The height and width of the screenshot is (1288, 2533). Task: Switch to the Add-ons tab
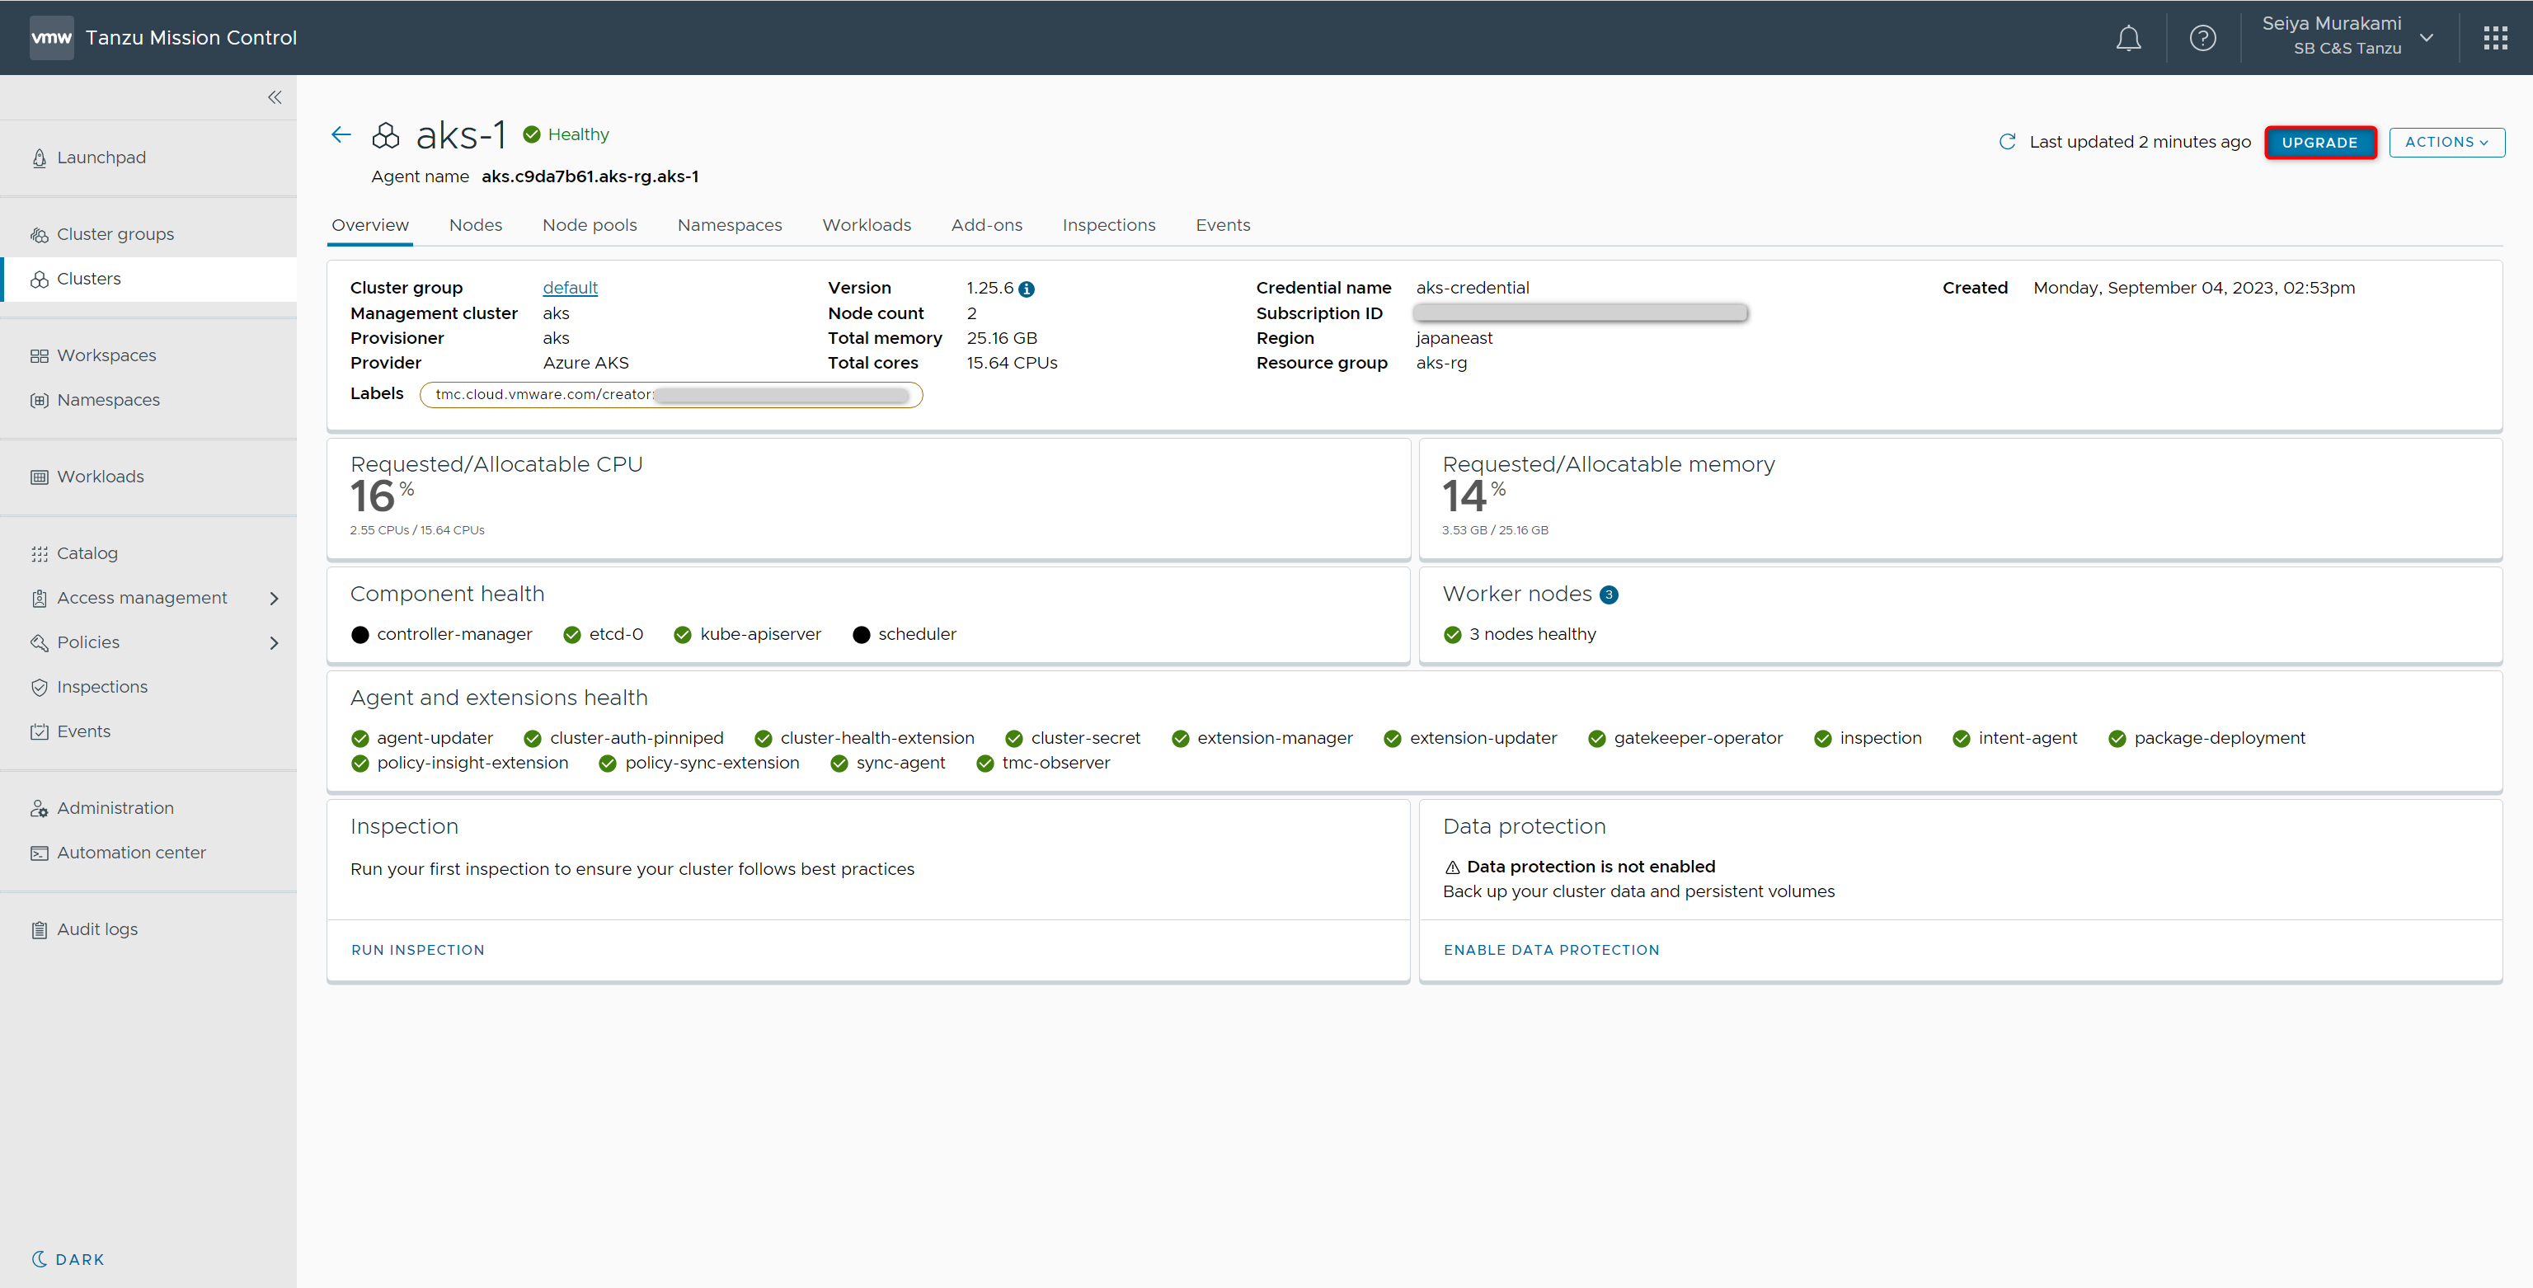[x=986, y=225]
